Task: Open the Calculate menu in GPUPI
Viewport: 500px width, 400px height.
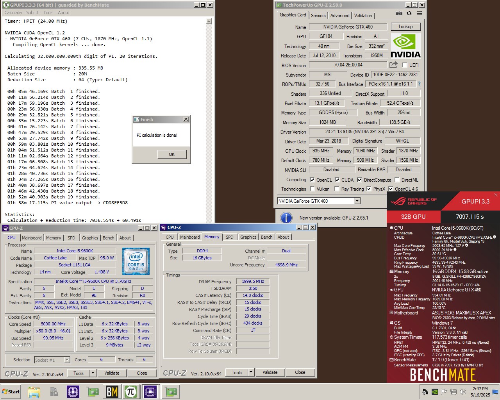Action: 13,12
